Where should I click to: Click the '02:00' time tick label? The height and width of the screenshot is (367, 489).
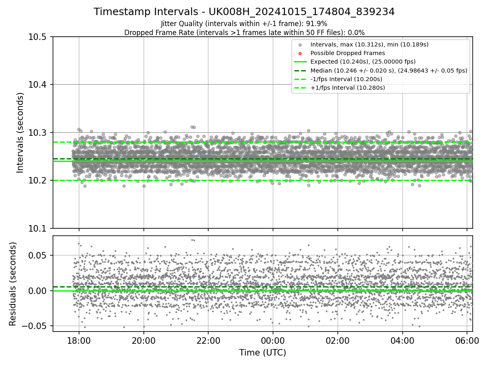[x=338, y=340]
